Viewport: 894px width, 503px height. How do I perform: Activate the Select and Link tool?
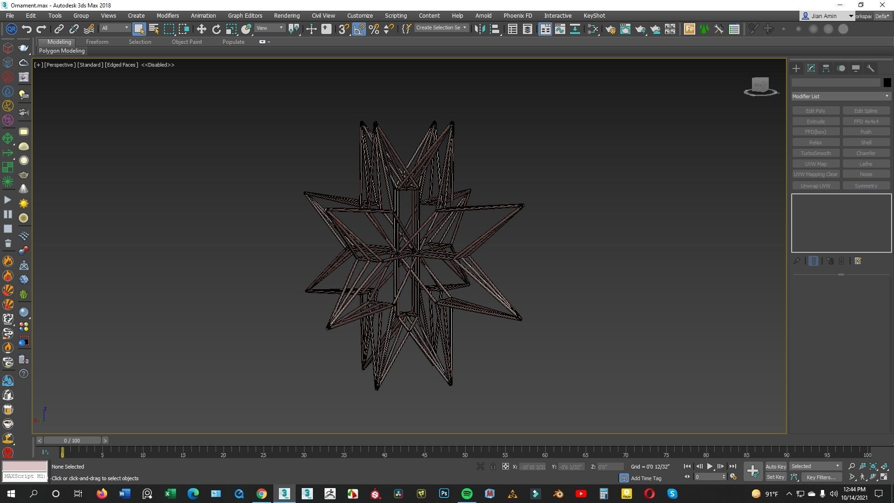59,29
